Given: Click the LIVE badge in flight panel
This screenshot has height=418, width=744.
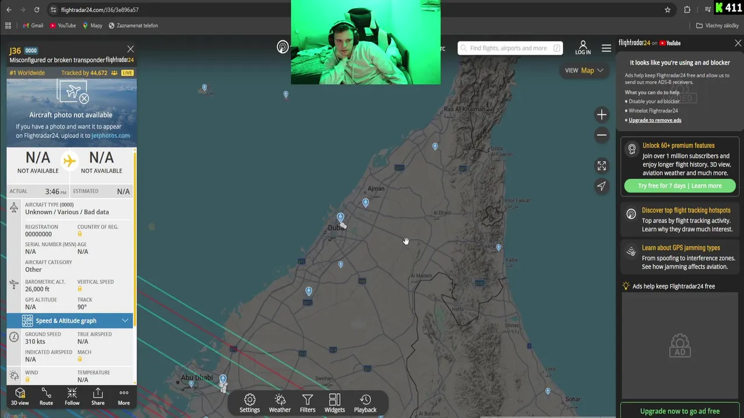Looking at the screenshot, I should pyautogui.click(x=127, y=73).
